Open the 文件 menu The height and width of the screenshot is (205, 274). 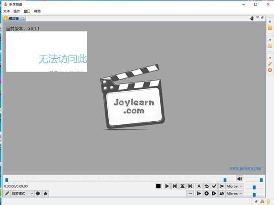pos(6,11)
